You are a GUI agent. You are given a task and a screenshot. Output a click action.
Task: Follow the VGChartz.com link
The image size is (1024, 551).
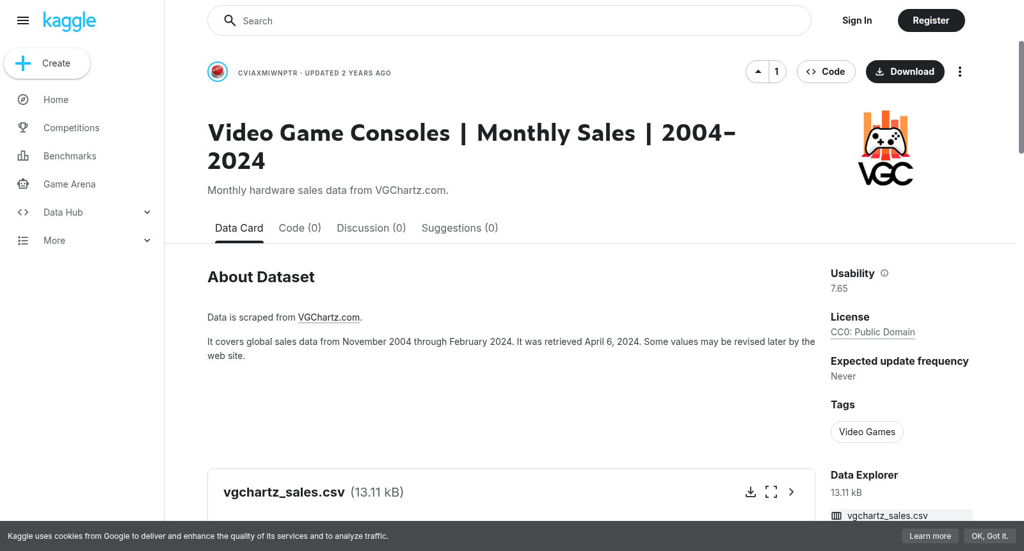click(x=329, y=317)
